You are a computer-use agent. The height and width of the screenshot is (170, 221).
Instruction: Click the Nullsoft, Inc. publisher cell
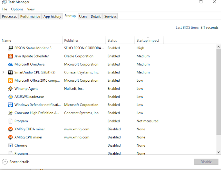(74, 89)
